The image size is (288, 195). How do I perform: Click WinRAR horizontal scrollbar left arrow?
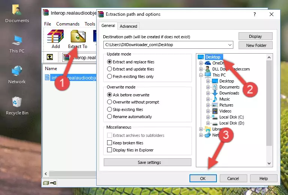pyautogui.click(x=46, y=174)
